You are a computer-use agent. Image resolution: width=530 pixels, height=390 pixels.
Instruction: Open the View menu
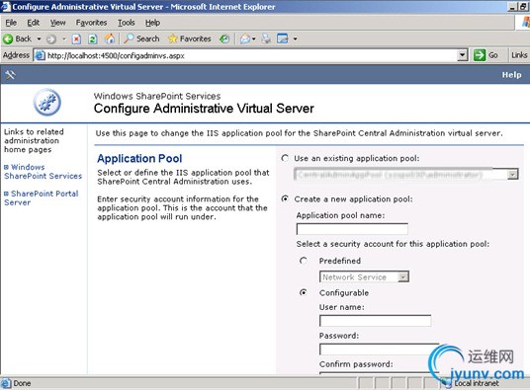click(x=57, y=23)
